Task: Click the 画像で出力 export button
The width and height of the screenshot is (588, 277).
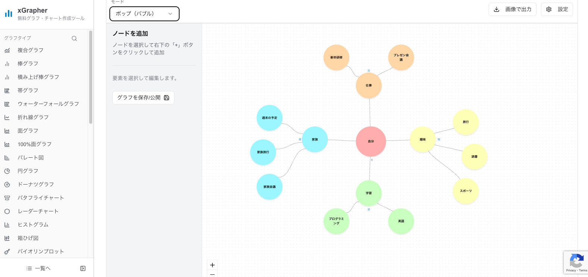Action: pos(512,9)
